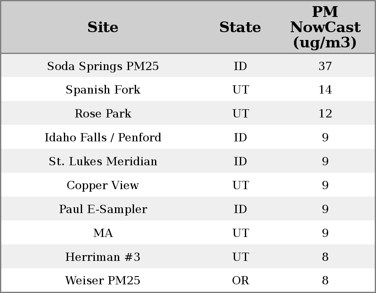Select the Spanish Fork site cell
The image size is (376, 293).
coord(103,90)
